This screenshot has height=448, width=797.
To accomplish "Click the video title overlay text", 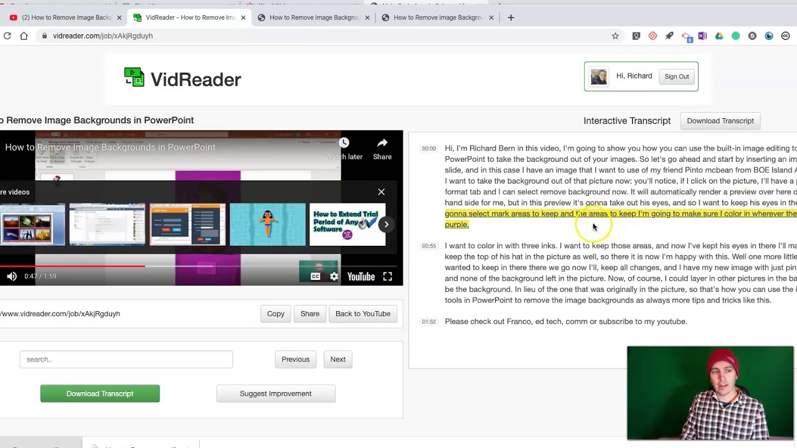I will (x=110, y=147).
